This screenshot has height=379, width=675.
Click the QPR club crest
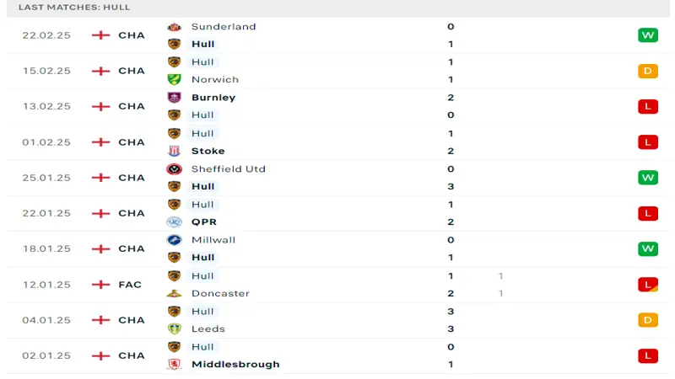[x=174, y=222]
